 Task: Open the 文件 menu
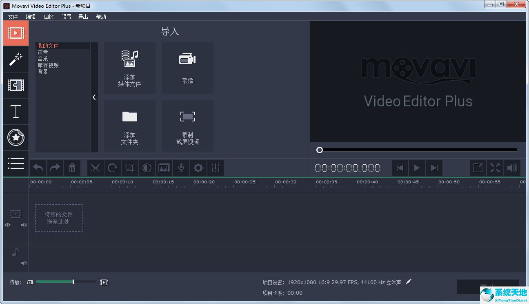(13, 17)
